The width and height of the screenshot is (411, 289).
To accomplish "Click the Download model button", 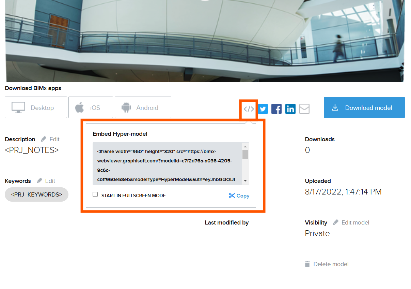I will [364, 107].
